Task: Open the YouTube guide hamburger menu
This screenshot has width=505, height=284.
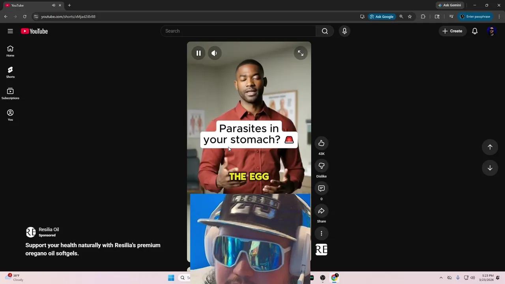Action: pyautogui.click(x=10, y=31)
